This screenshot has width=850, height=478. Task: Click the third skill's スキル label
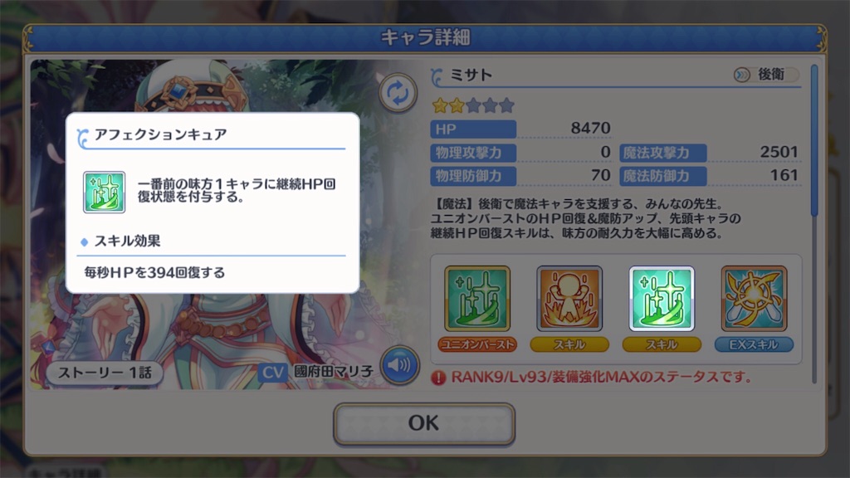pos(662,344)
